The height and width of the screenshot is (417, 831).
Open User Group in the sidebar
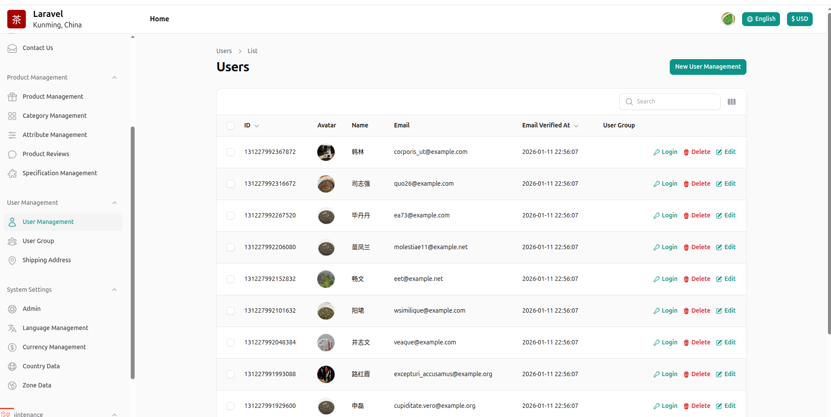point(38,241)
